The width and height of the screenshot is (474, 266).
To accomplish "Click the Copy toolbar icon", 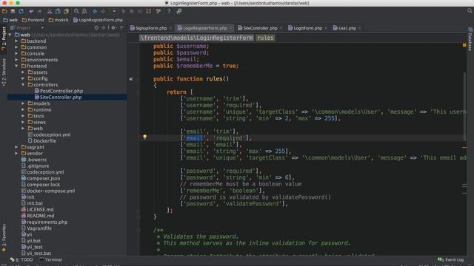I will [x=58, y=12].
